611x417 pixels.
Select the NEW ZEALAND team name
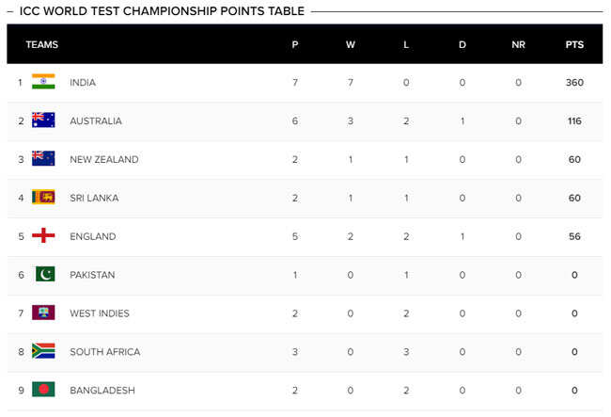click(x=104, y=159)
